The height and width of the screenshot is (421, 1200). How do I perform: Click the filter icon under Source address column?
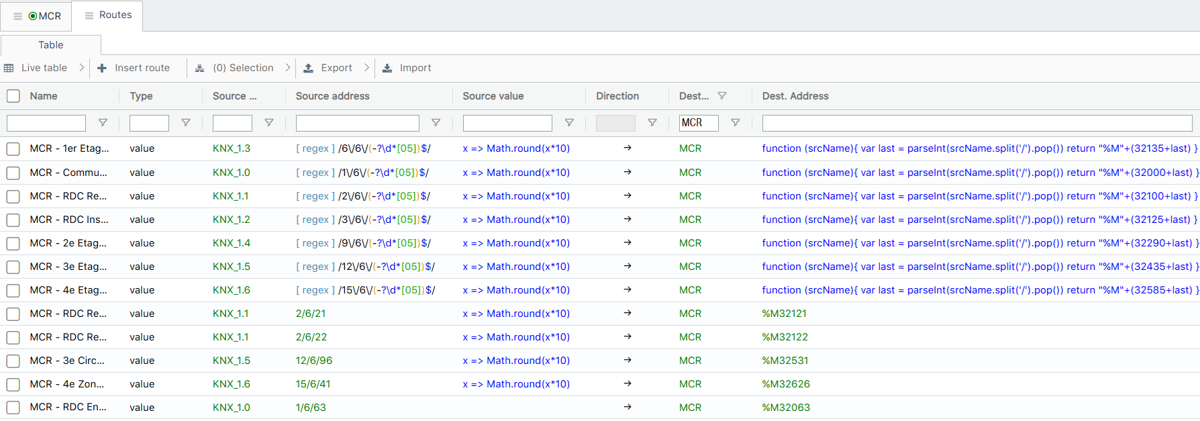click(x=436, y=123)
